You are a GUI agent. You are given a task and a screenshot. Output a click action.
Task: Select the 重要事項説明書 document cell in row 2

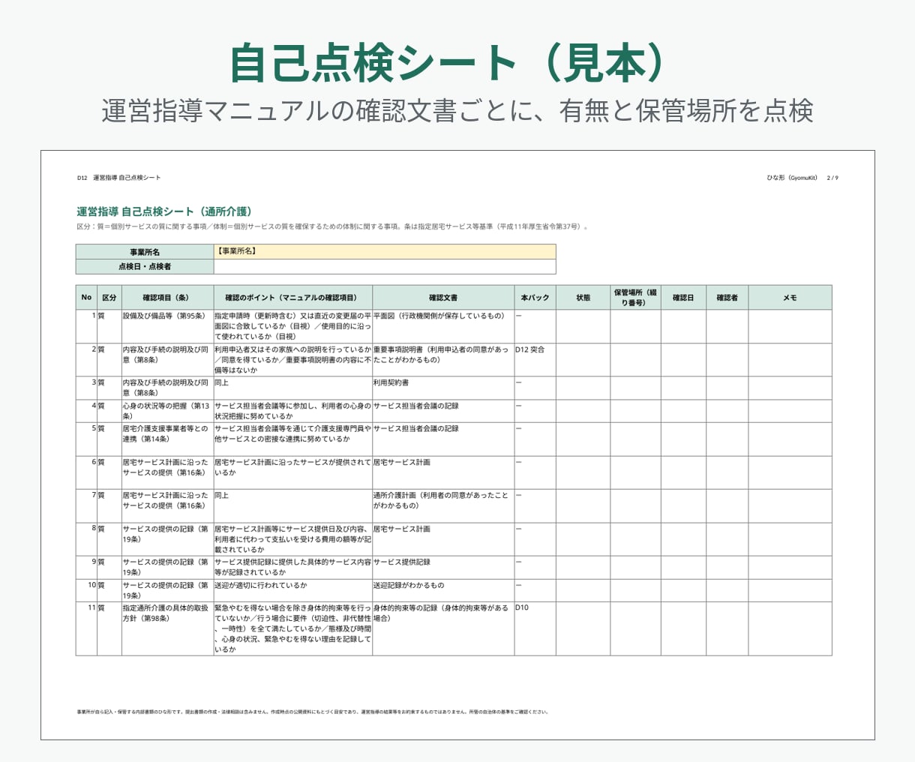[x=442, y=360]
